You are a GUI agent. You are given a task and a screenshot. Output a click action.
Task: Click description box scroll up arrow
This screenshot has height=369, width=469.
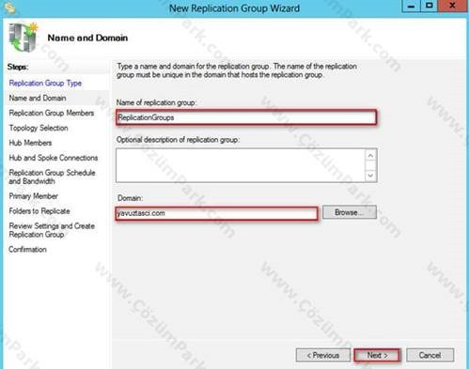370,155
